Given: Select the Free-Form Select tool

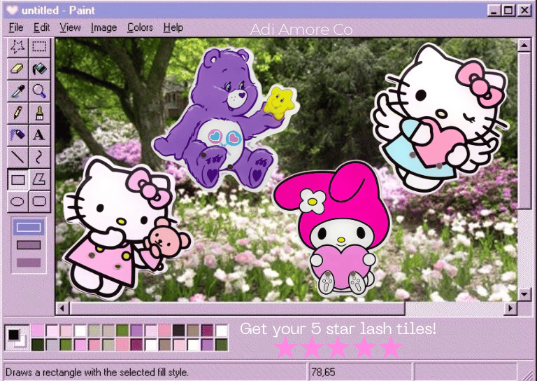Looking at the screenshot, I should [18, 47].
